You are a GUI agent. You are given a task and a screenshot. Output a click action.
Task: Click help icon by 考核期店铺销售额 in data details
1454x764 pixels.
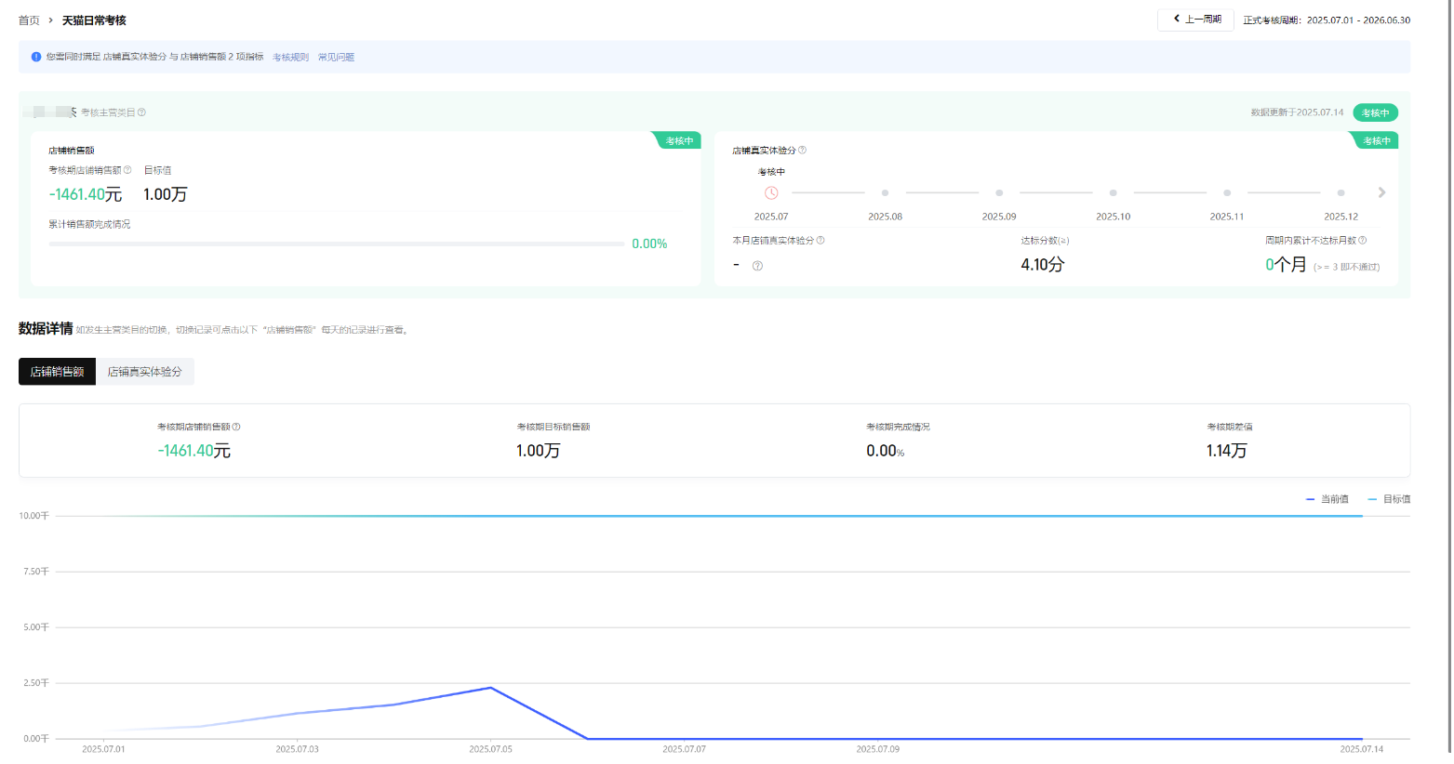[236, 427]
